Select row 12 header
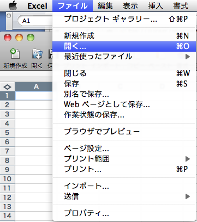This screenshot has height=222, width=197. click(x=7, y=198)
